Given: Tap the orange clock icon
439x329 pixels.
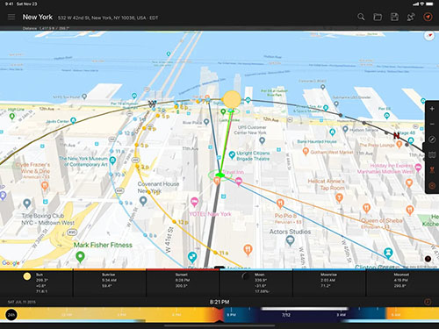Looking at the screenshot, I should click(x=428, y=302).
